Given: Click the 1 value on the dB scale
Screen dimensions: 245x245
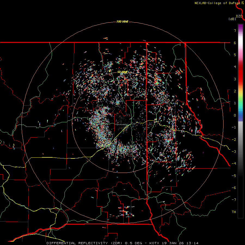Looking at the screenshot, I should pyautogui.click(x=235, y=103).
